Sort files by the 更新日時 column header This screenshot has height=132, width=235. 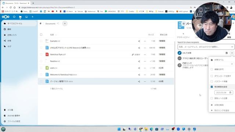[163, 35]
